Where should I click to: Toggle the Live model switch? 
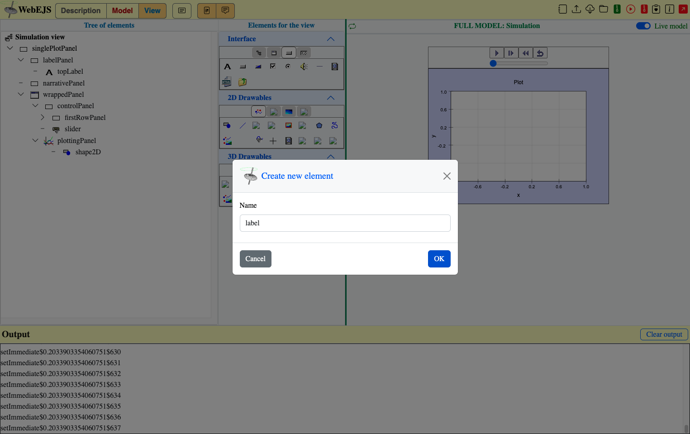click(643, 26)
